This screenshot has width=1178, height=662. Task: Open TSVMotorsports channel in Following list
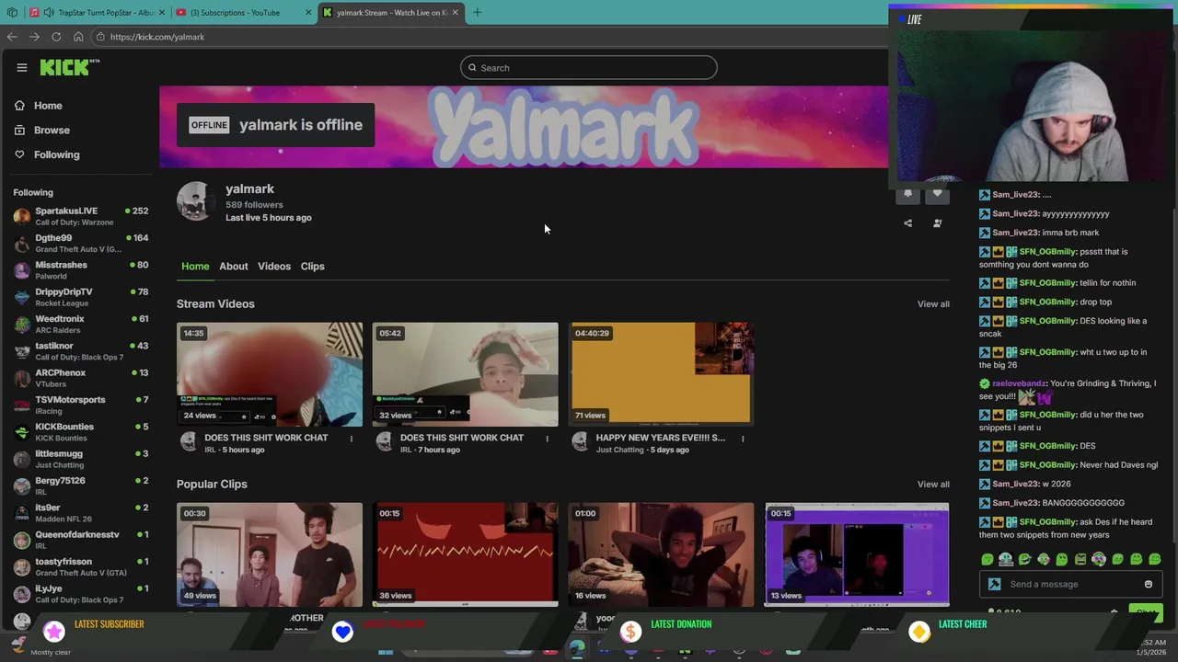pyautogui.click(x=81, y=405)
